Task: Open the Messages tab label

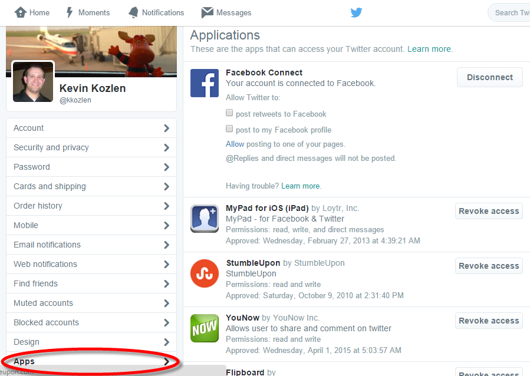Action: (234, 13)
